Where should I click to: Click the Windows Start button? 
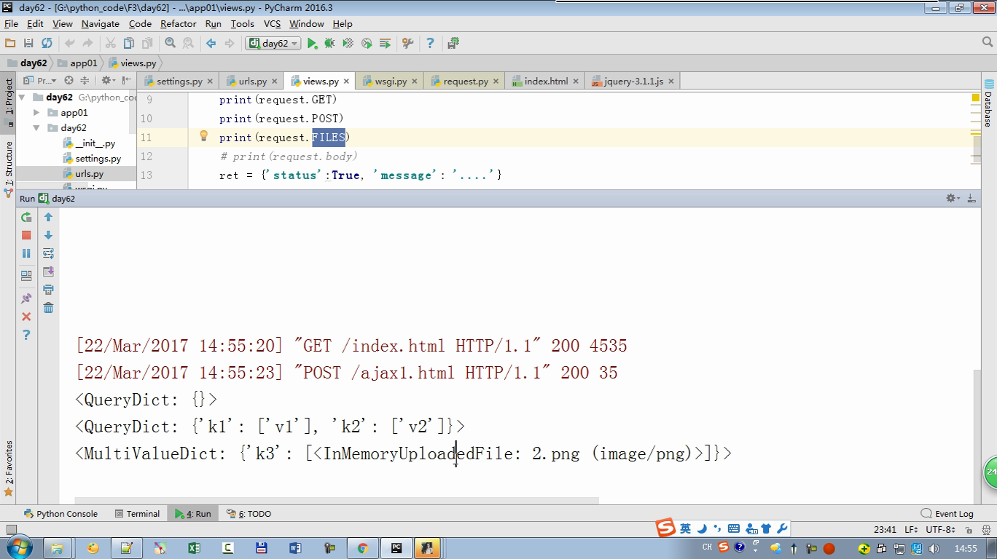coord(17,547)
